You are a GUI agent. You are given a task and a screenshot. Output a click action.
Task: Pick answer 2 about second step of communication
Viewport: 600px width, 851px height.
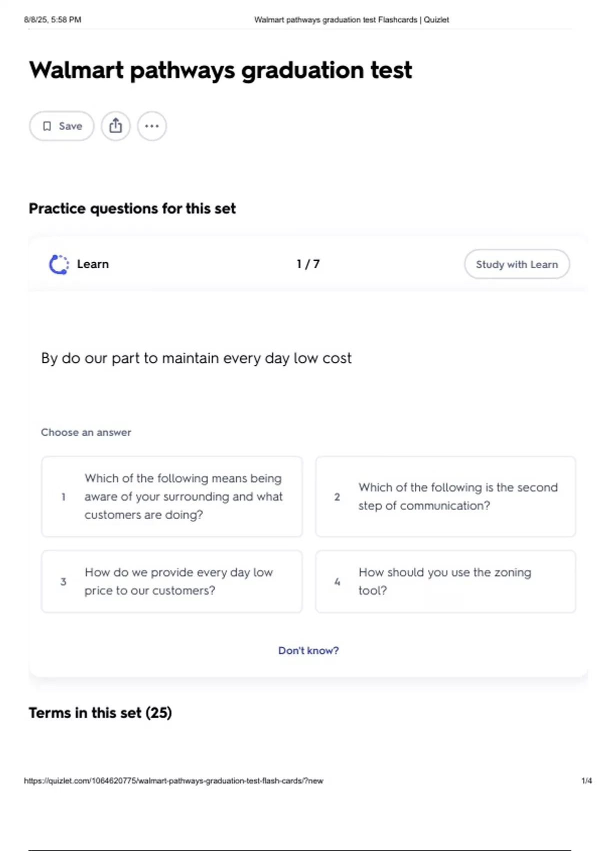click(445, 497)
